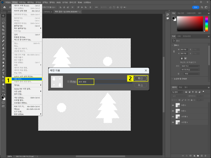Image resolution: width=211 pixels, height=158 pixels.
Task: Select the Pen tool
Action: (3, 70)
